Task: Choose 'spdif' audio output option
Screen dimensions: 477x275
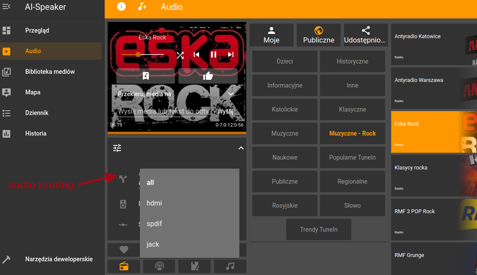Action: [x=190, y=224]
